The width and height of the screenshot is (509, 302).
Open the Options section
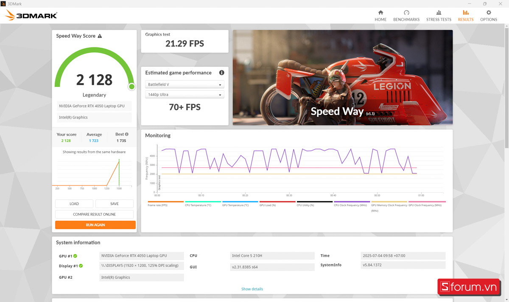tap(489, 16)
